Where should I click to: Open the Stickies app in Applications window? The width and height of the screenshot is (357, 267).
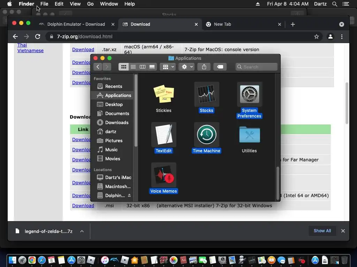point(164,94)
